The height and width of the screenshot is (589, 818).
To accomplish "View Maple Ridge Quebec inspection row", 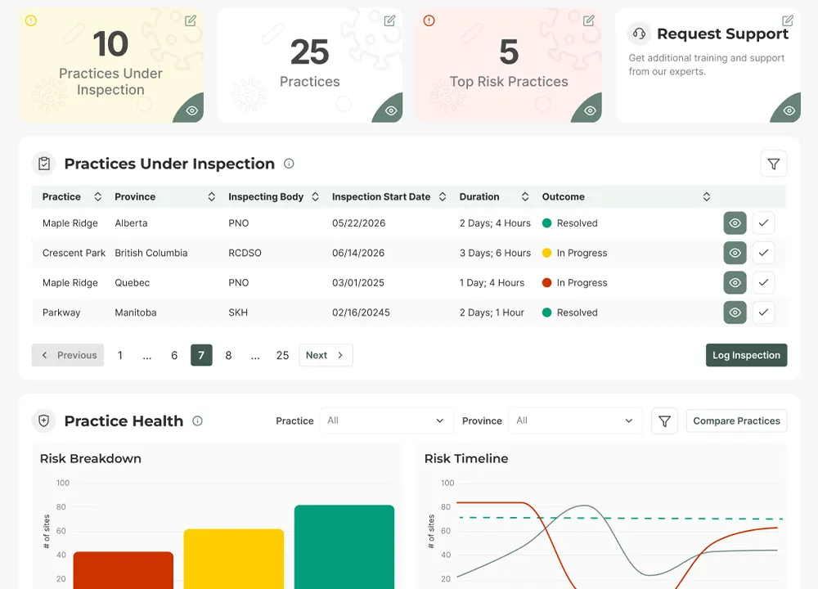I will 735,283.
